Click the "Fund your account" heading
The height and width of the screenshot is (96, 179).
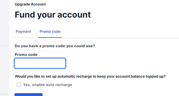click(53, 15)
